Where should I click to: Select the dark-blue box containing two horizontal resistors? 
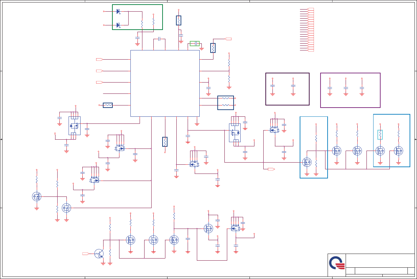tap(225, 103)
